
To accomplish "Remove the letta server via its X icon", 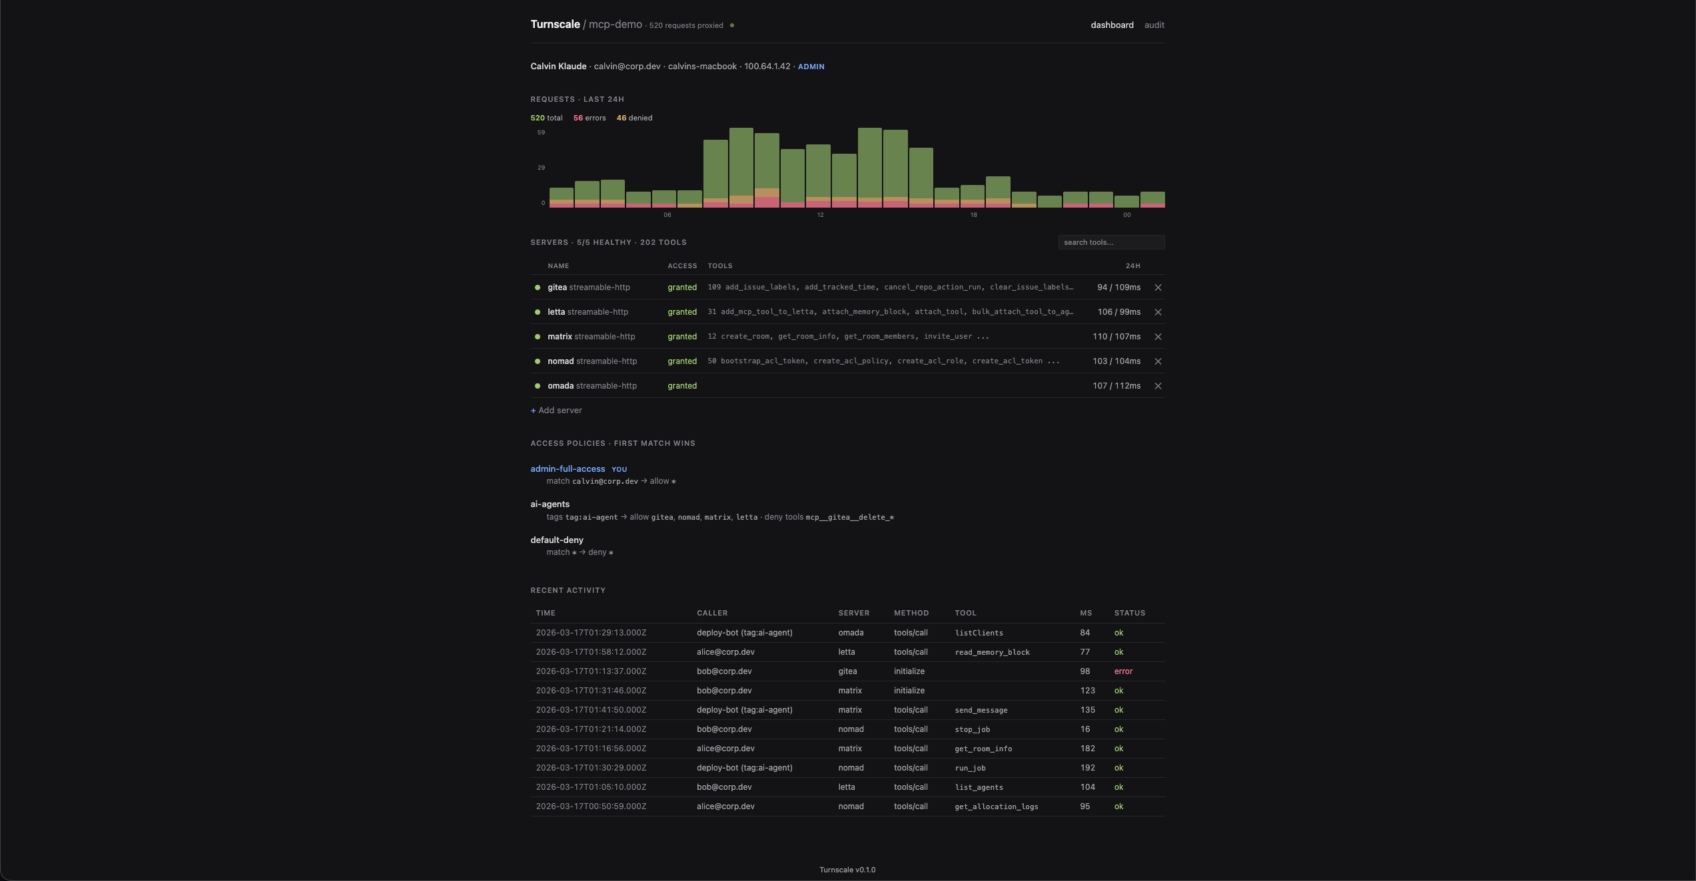I will click(1158, 311).
